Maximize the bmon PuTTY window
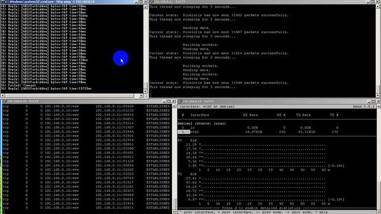This screenshot has height=214, width=381. [x=374, y=101]
